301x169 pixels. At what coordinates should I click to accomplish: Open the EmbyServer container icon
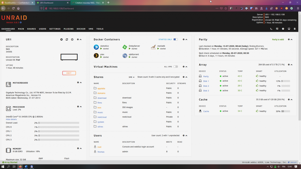125,47
